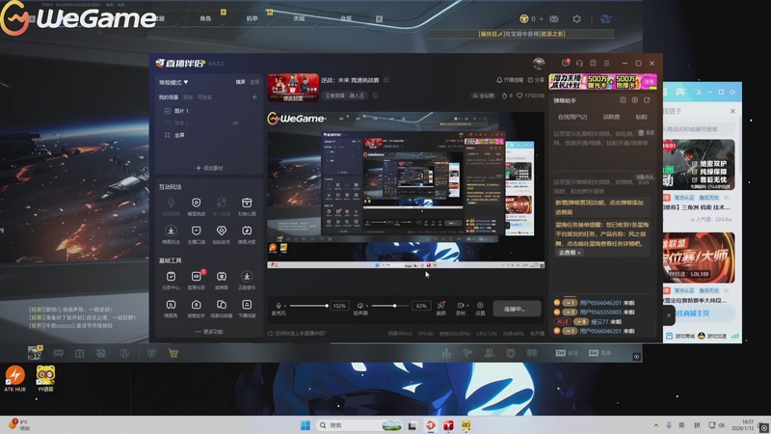Click the 录制 record icon
771x434 pixels.
click(x=461, y=306)
